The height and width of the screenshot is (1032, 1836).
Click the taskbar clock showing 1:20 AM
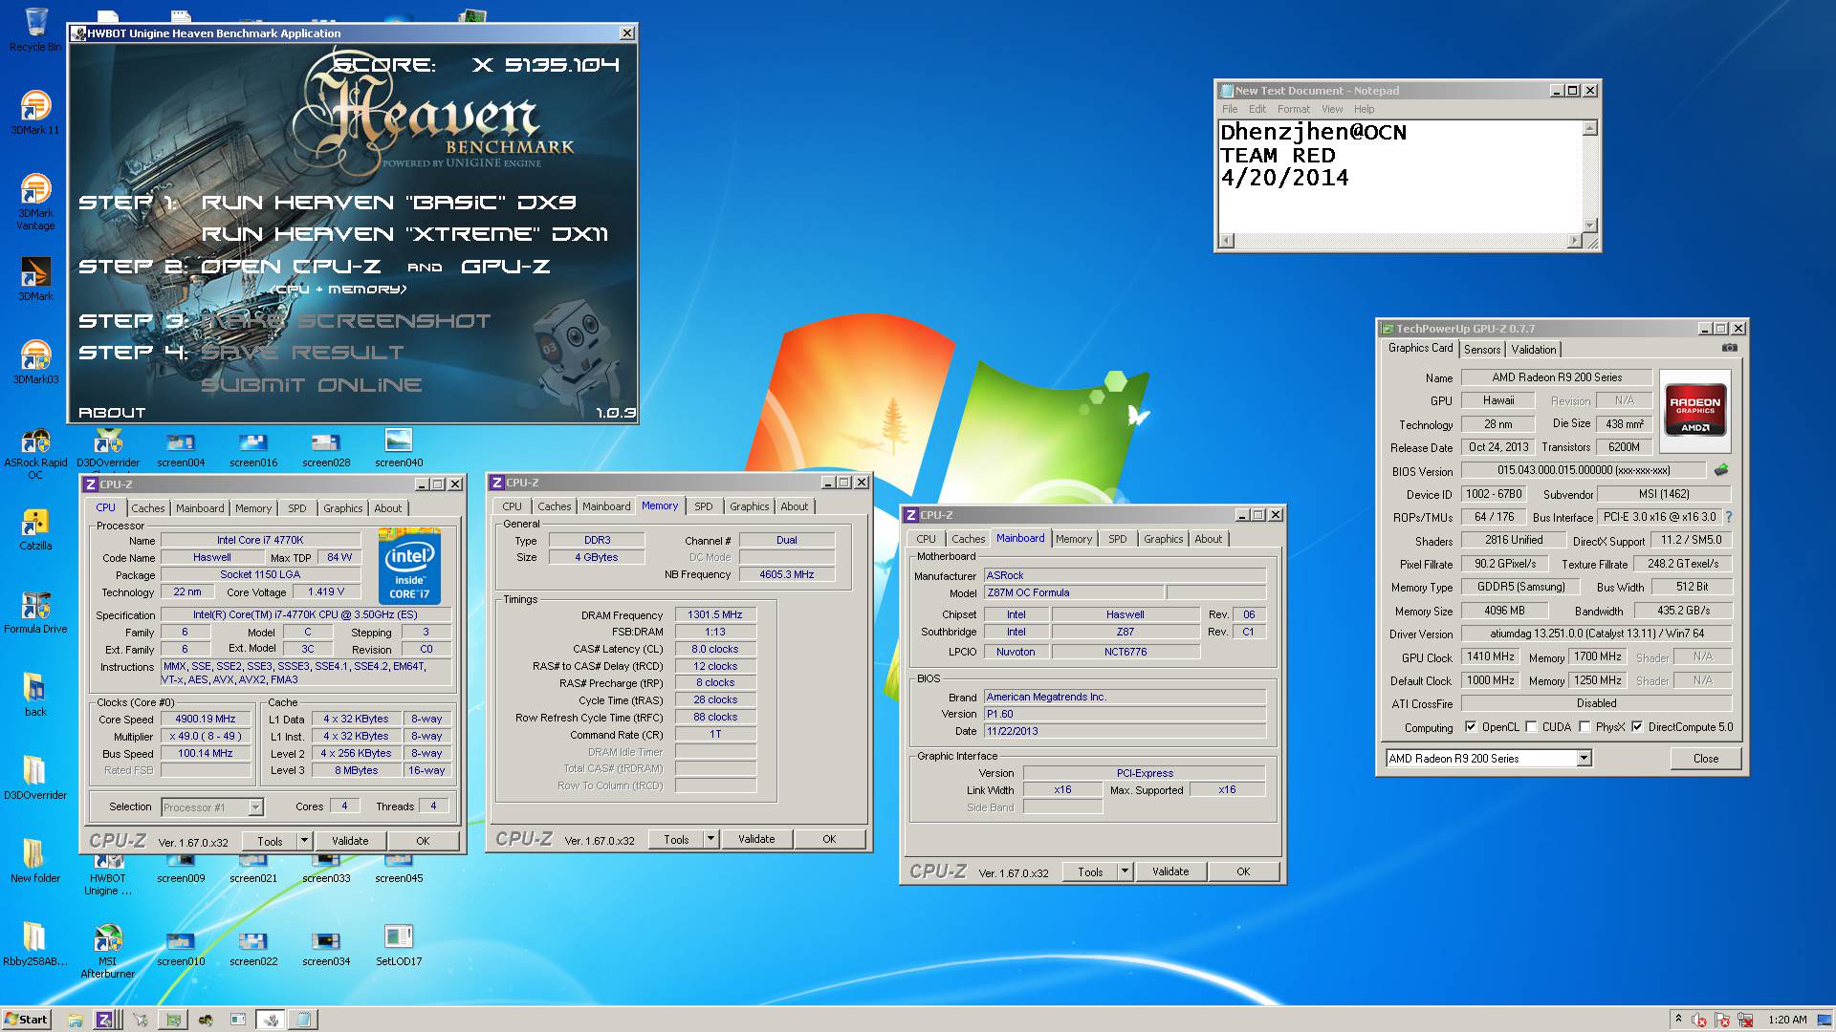click(x=1787, y=1020)
